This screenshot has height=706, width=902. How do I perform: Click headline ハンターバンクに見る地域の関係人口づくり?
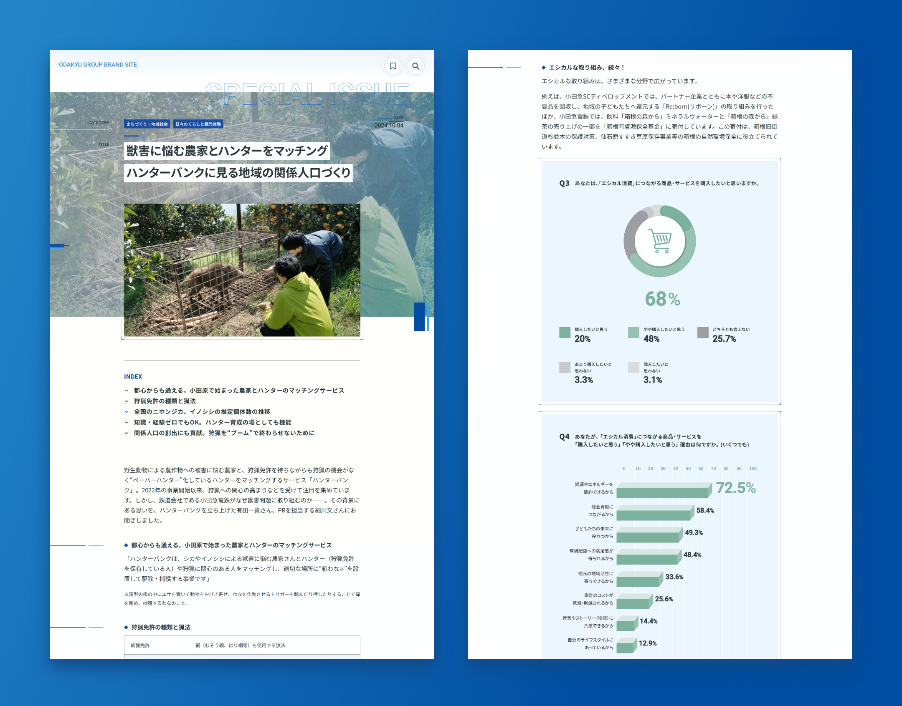tap(238, 173)
